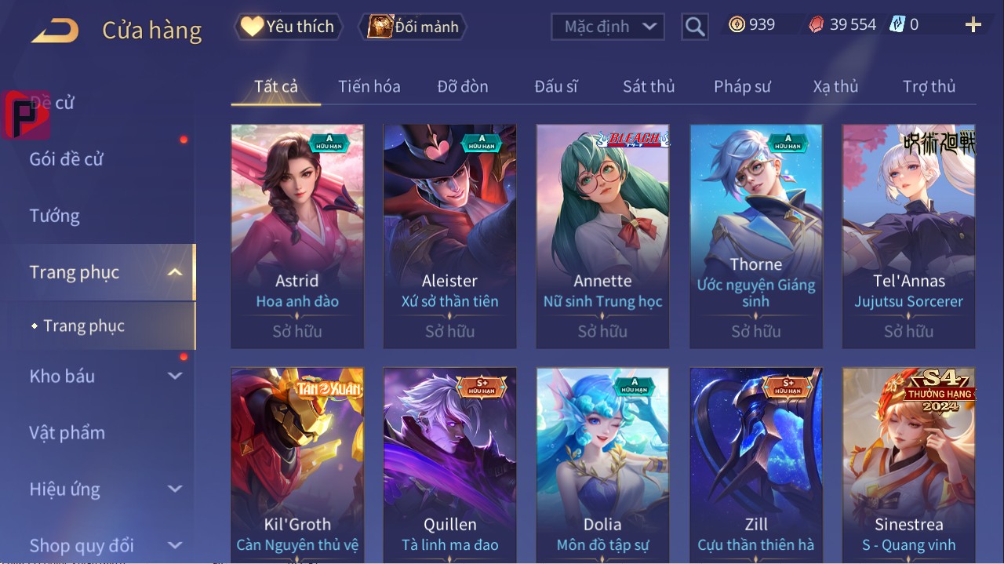Viewport: 1004px width, 564px height.
Task: Collapse the Trang phục sidebar section
Action: pyautogui.click(x=176, y=273)
